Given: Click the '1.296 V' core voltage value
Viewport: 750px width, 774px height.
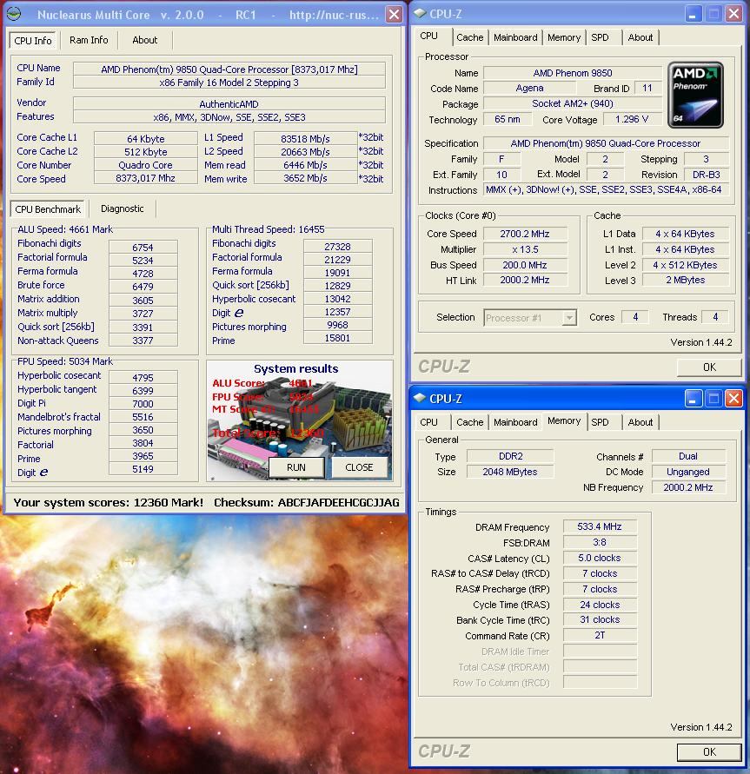Looking at the screenshot, I should (632, 119).
